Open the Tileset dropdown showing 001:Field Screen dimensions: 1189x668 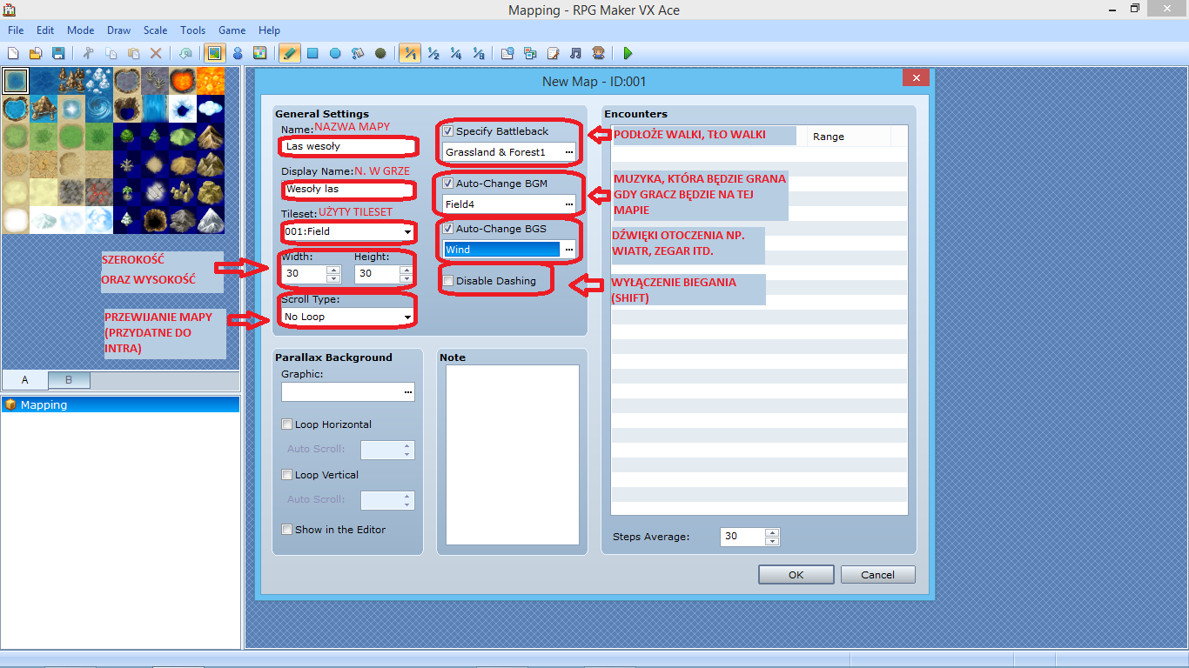point(348,232)
